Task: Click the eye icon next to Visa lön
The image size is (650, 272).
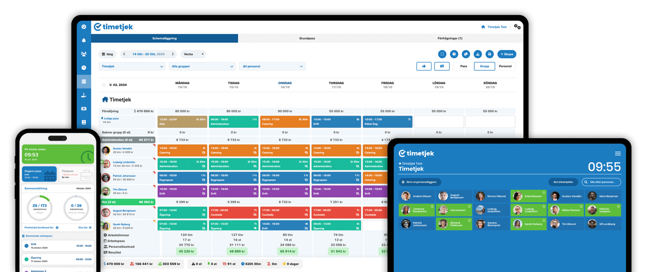Action: tap(90, 228)
